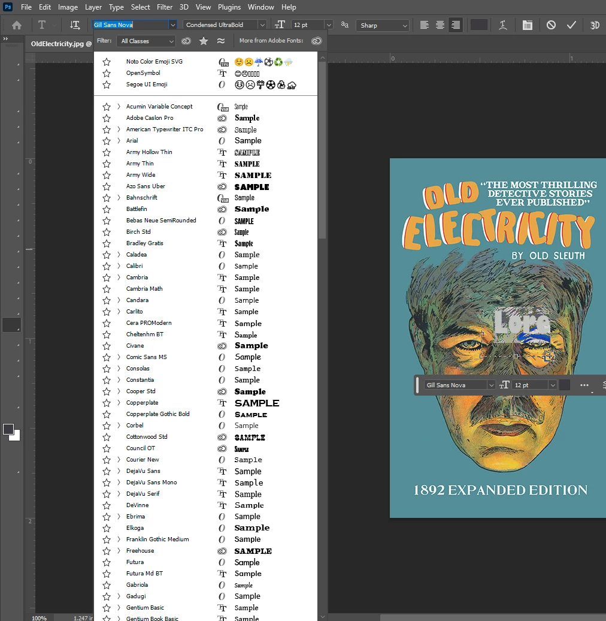The image size is (606, 621).
Task: Open the Filter menu
Action: tap(165, 7)
